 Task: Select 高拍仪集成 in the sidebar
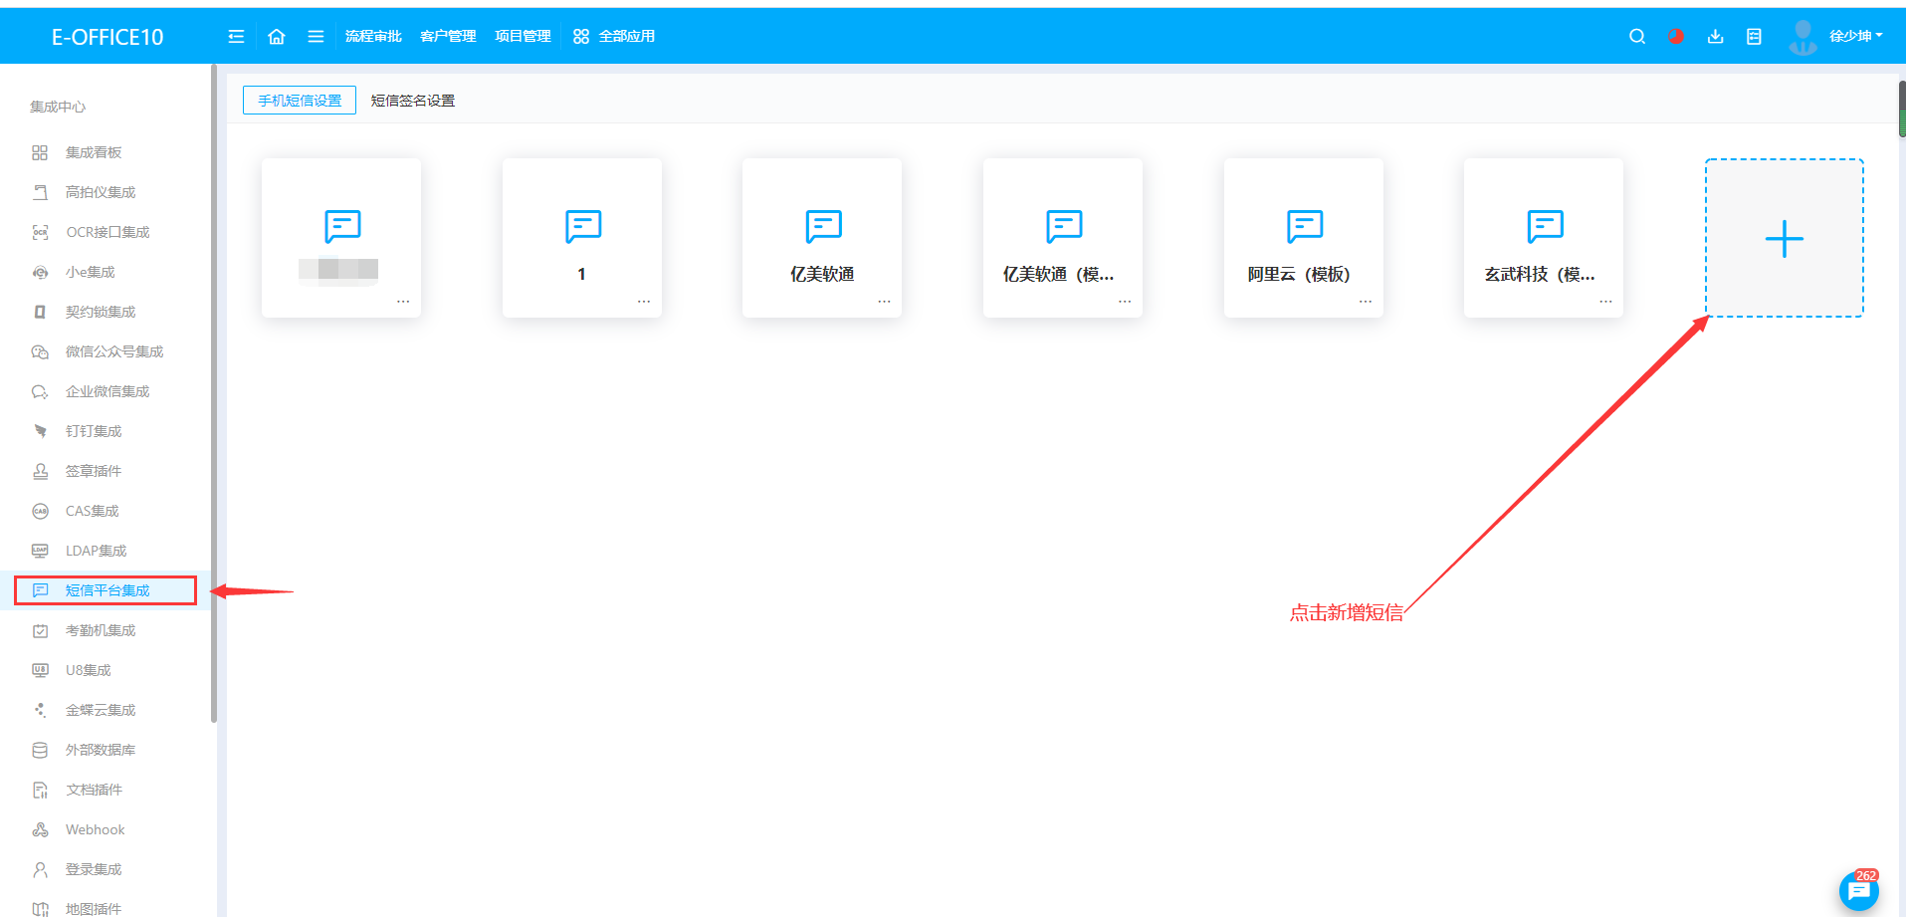pyautogui.click(x=100, y=191)
